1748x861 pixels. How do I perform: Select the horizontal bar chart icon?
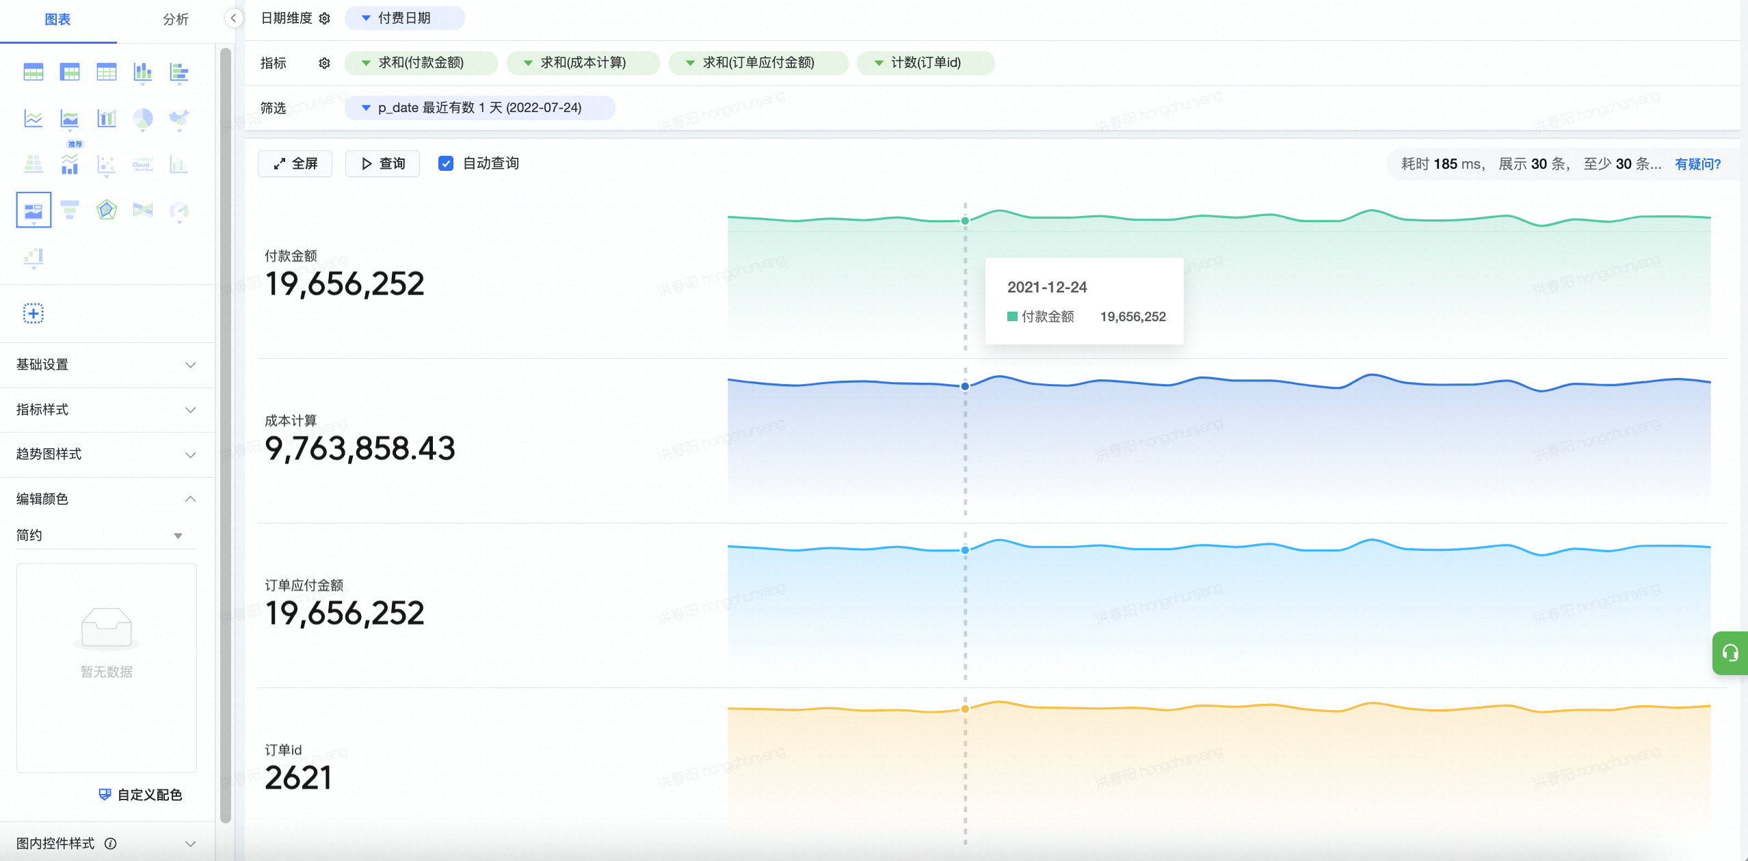(x=179, y=72)
